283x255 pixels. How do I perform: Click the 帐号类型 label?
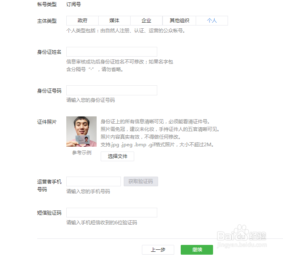(47, 4)
